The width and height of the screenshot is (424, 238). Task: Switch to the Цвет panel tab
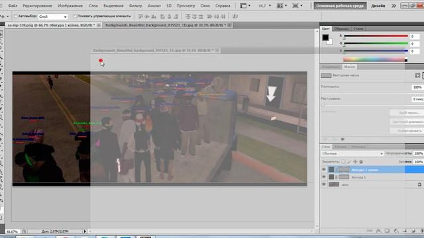pos(325,28)
